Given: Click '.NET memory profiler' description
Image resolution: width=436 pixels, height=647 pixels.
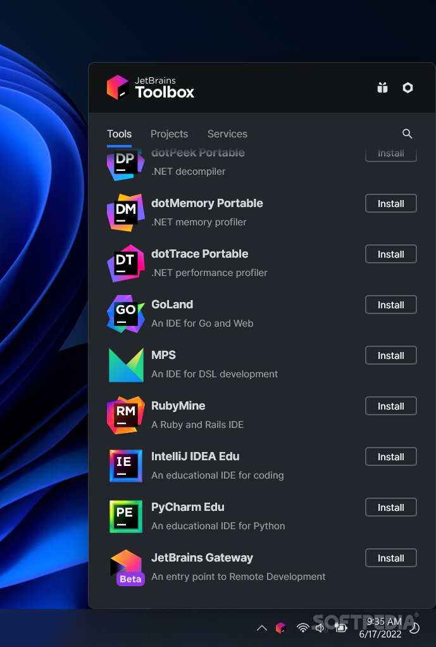Looking at the screenshot, I should pyautogui.click(x=199, y=222).
